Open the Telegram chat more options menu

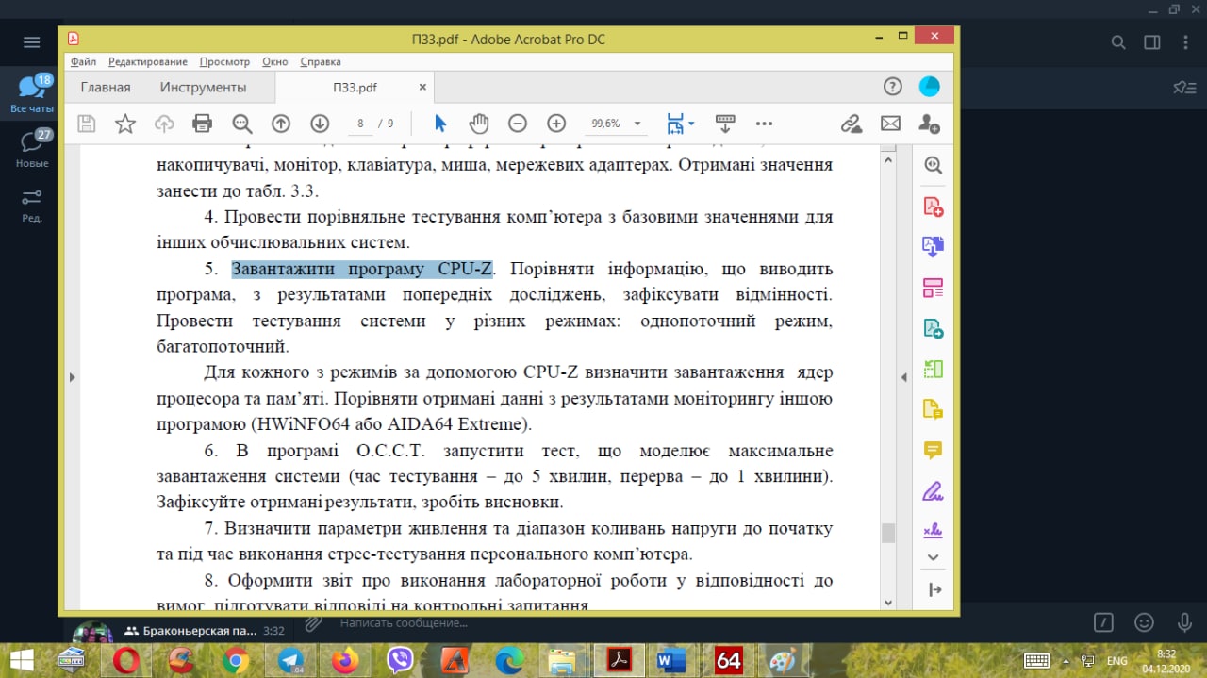(x=1184, y=42)
